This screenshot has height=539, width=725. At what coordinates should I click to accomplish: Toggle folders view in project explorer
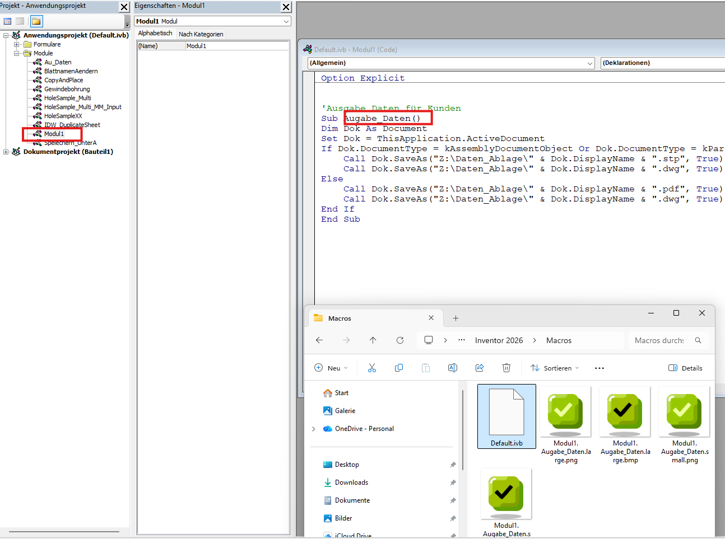[x=36, y=21]
